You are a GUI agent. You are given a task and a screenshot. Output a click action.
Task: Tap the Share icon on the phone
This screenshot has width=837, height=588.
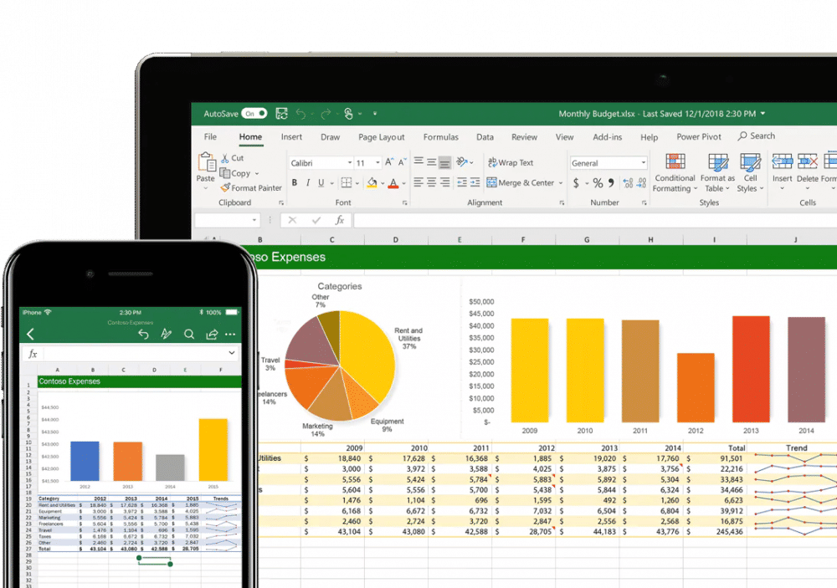(212, 335)
